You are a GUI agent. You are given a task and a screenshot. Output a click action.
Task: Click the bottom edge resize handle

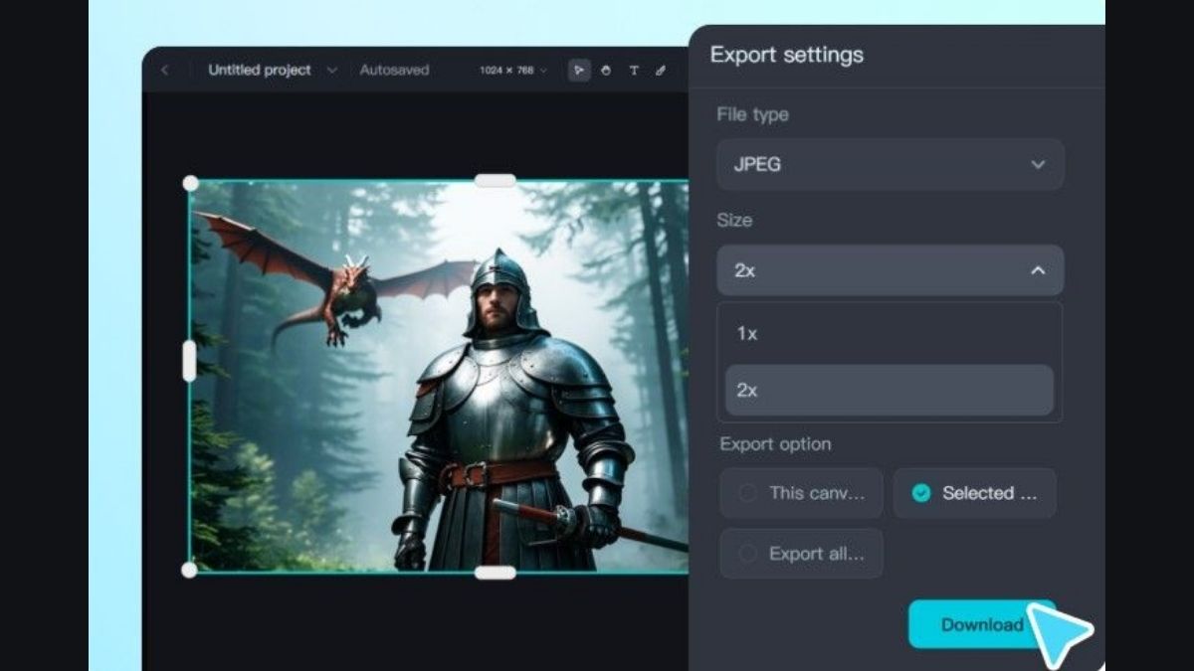[x=495, y=573]
